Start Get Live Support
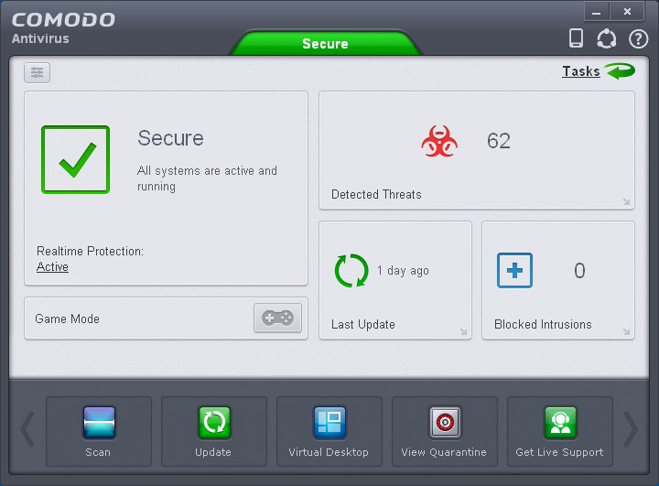The width and height of the screenshot is (659, 486). [x=559, y=424]
